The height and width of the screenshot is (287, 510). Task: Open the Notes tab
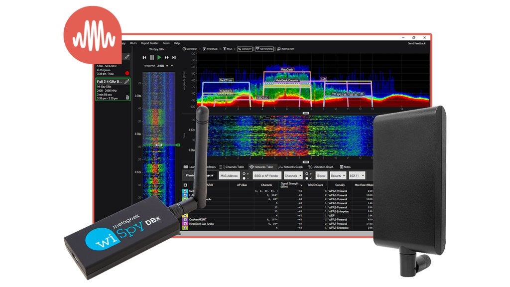345,167
